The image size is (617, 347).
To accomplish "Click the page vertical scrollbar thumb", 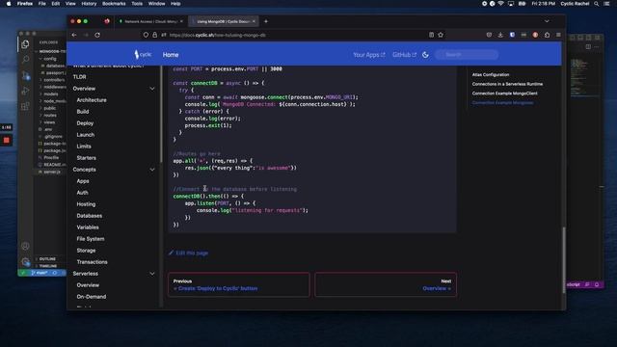I will 563,259.
